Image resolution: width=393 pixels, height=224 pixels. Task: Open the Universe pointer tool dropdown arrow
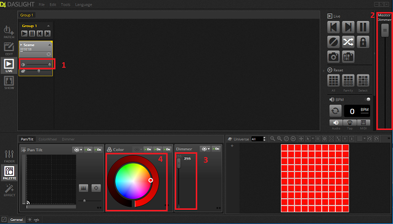point(313,138)
